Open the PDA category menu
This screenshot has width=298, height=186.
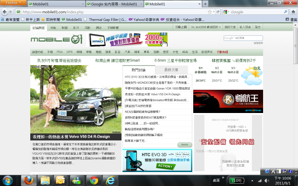pyautogui.click(x=60, y=52)
